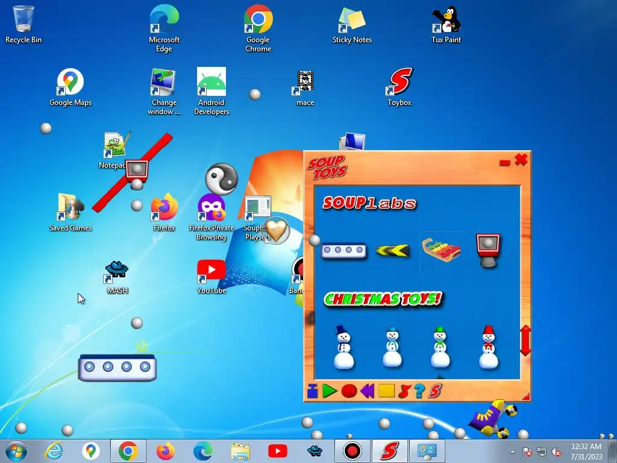Image resolution: width=617 pixels, height=463 pixels.
Task: Select the mace desktop shortcut
Action: click(x=305, y=88)
